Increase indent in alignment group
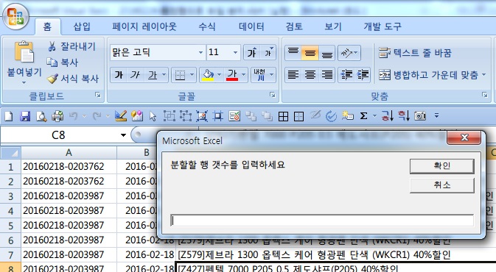496x272 pixels. coord(363,75)
